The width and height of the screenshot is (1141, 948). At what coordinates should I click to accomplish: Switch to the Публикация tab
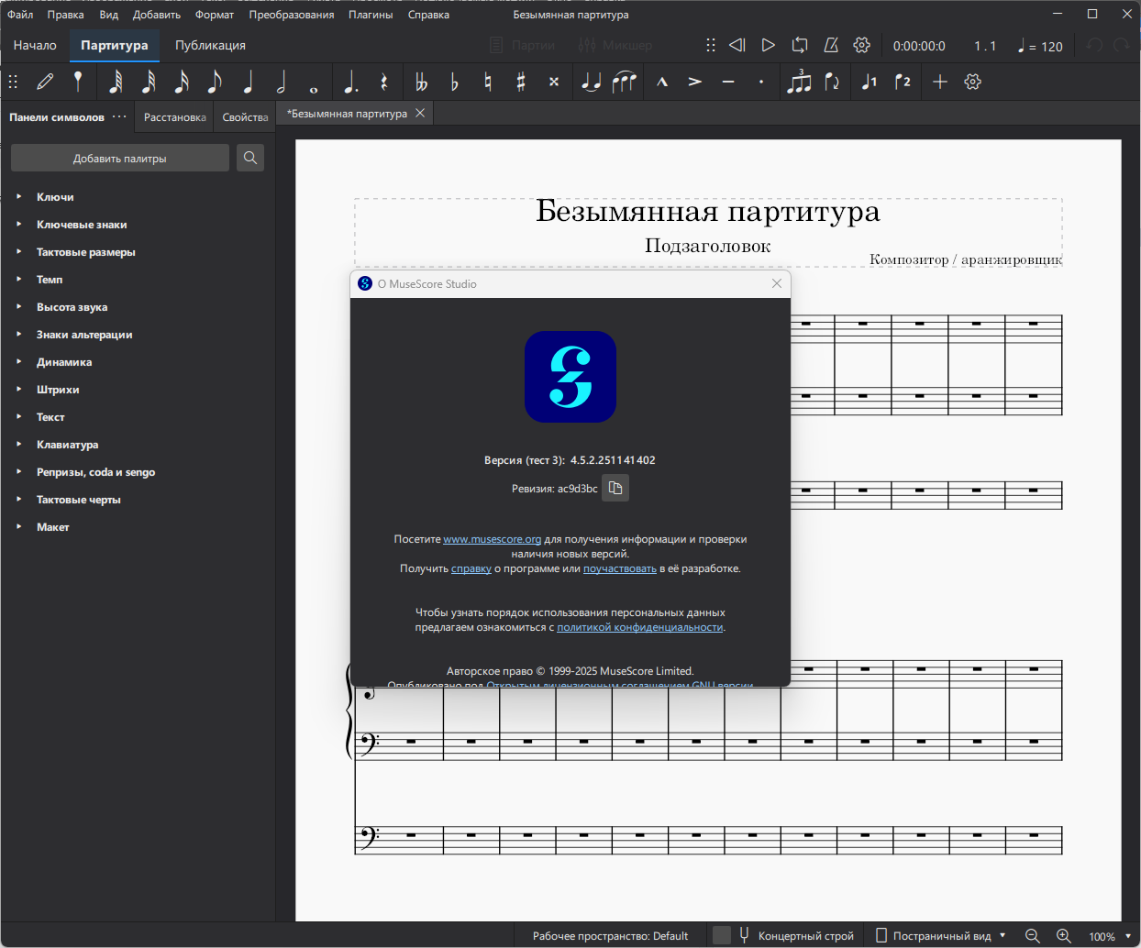tap(210, 45)
